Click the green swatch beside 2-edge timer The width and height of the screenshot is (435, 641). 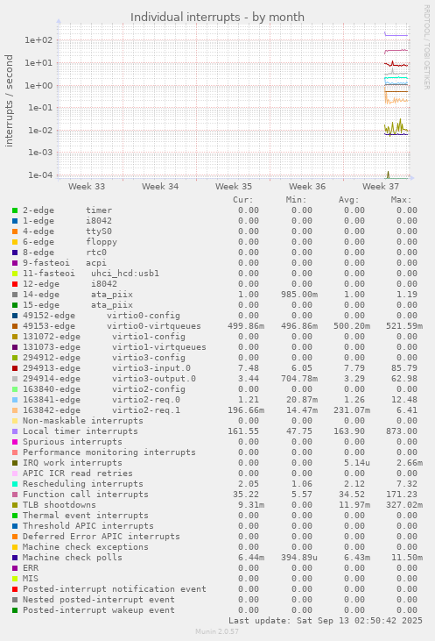click(15, 210)
